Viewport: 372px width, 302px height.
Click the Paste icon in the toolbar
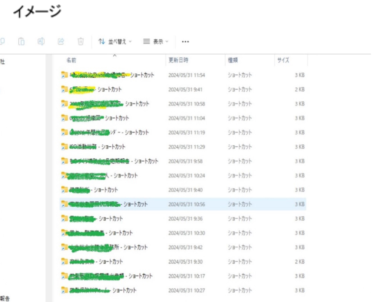[21, 42]
